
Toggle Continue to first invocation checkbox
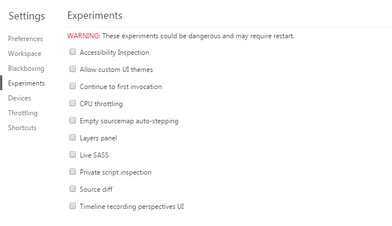tap(72, 86)
